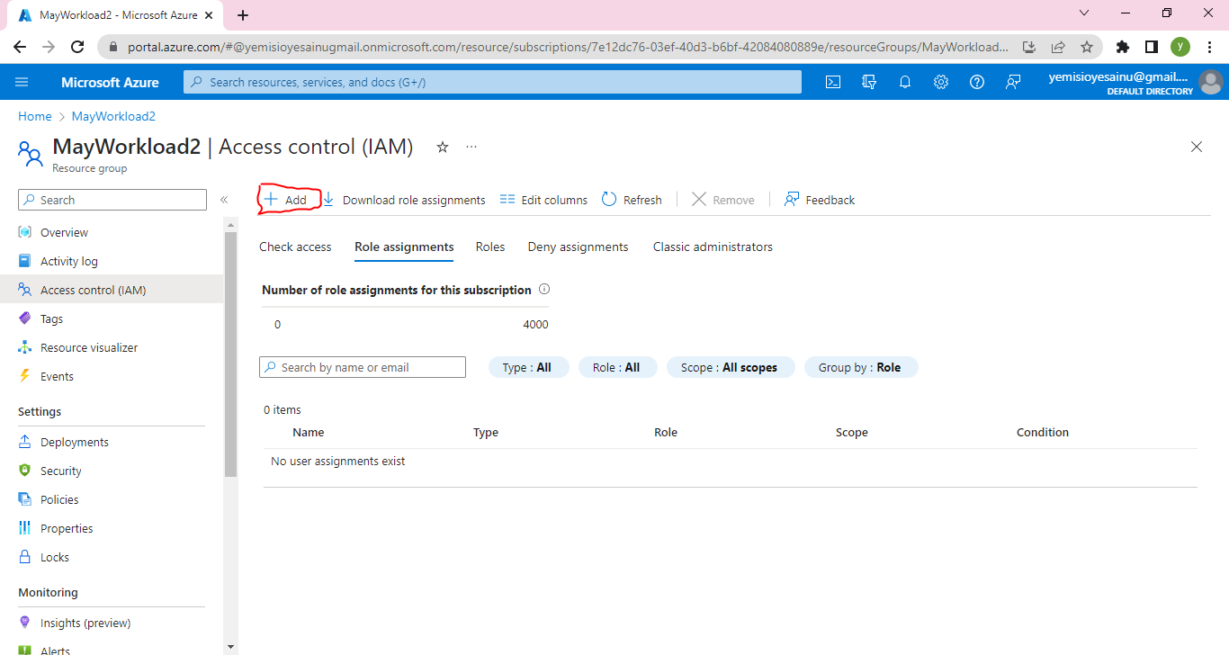
Task: Open the Chrome side panel icon
Action: pyautogui.click(x=1151, y=47)
